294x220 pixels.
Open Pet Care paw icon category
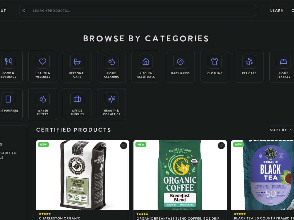click(x=249, y=62)
